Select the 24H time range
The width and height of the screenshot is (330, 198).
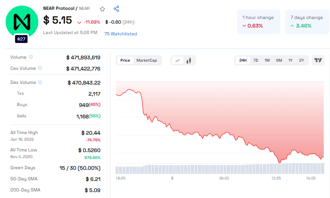point(243,60)
